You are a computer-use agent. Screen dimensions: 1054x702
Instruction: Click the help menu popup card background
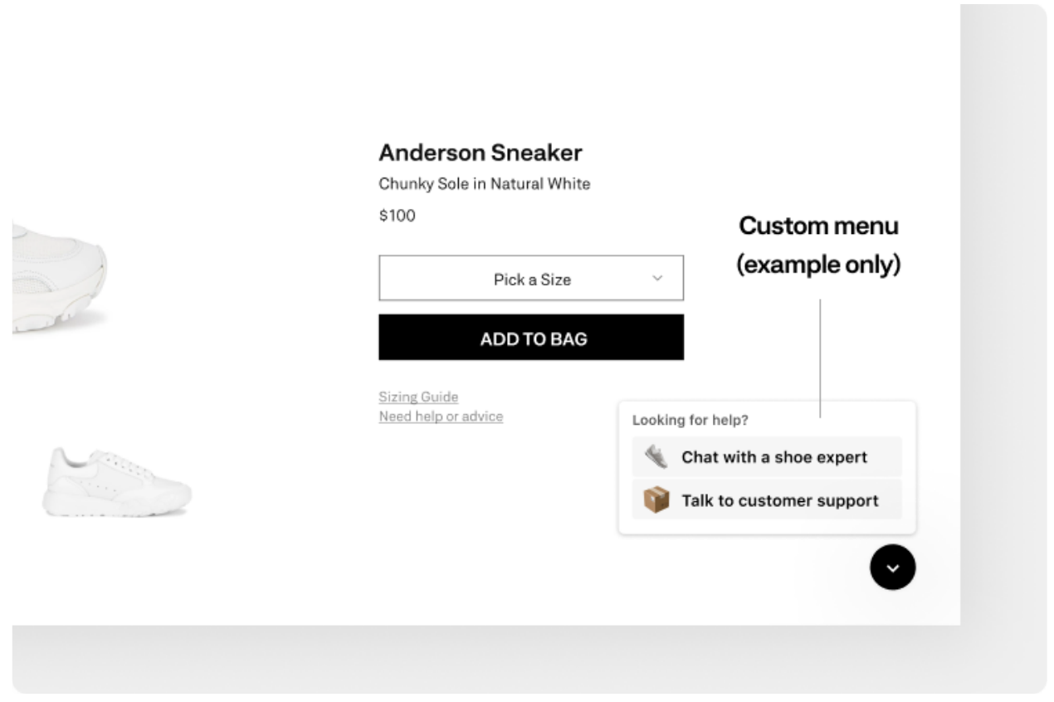click(x=767, y=468)
